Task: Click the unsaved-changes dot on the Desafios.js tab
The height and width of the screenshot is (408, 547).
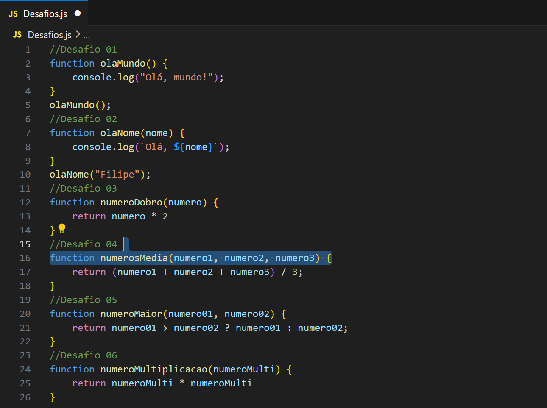Action: [x=78, y=14]
